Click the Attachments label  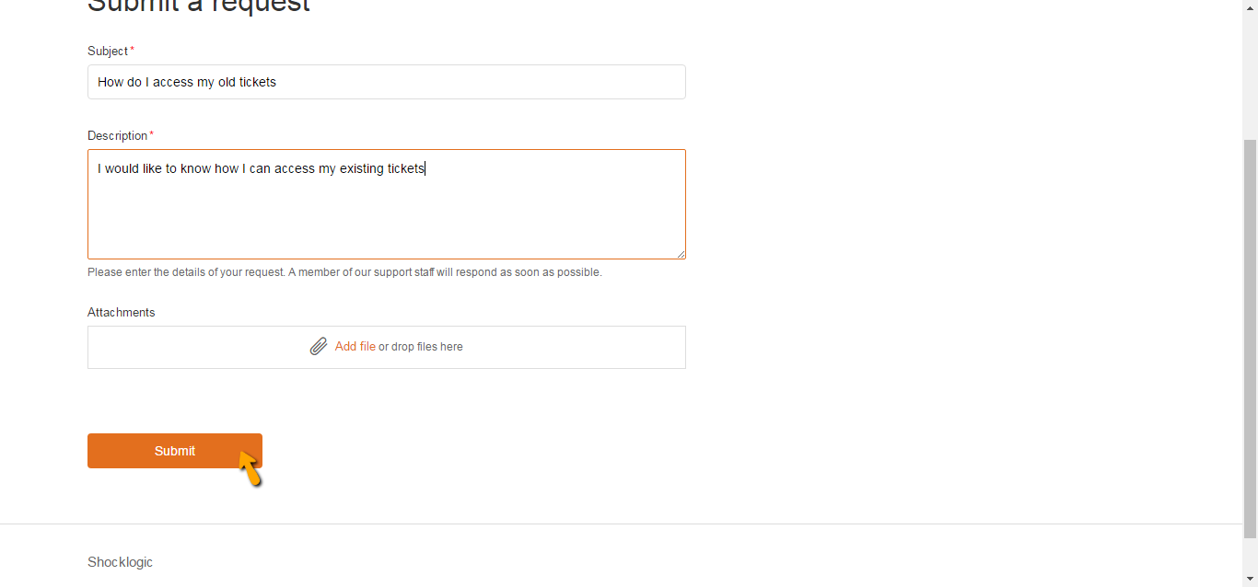click(x=122, y=312)
